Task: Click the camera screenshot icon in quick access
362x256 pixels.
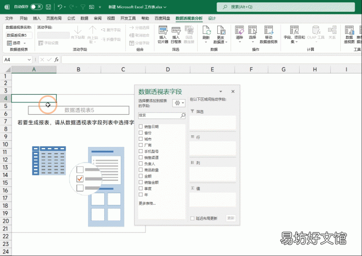Action: [x=91, y=7]
